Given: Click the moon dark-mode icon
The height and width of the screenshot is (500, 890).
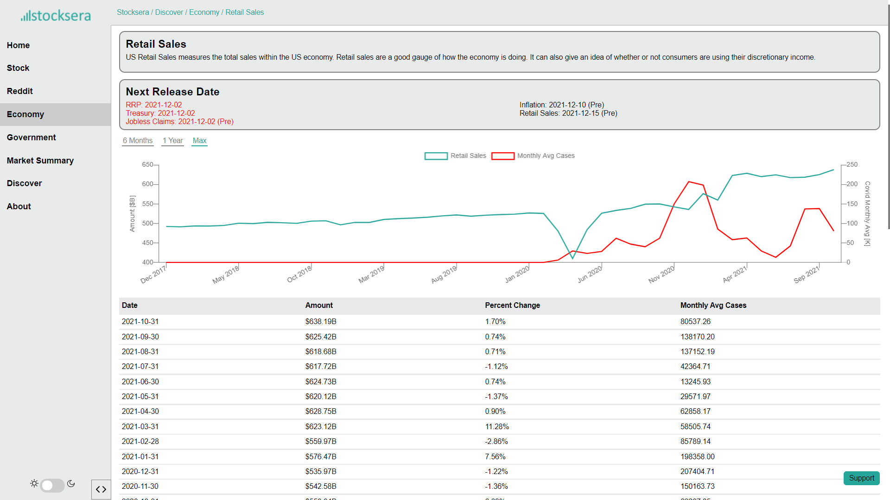Looking at the screenshot, I should point(71,483).
